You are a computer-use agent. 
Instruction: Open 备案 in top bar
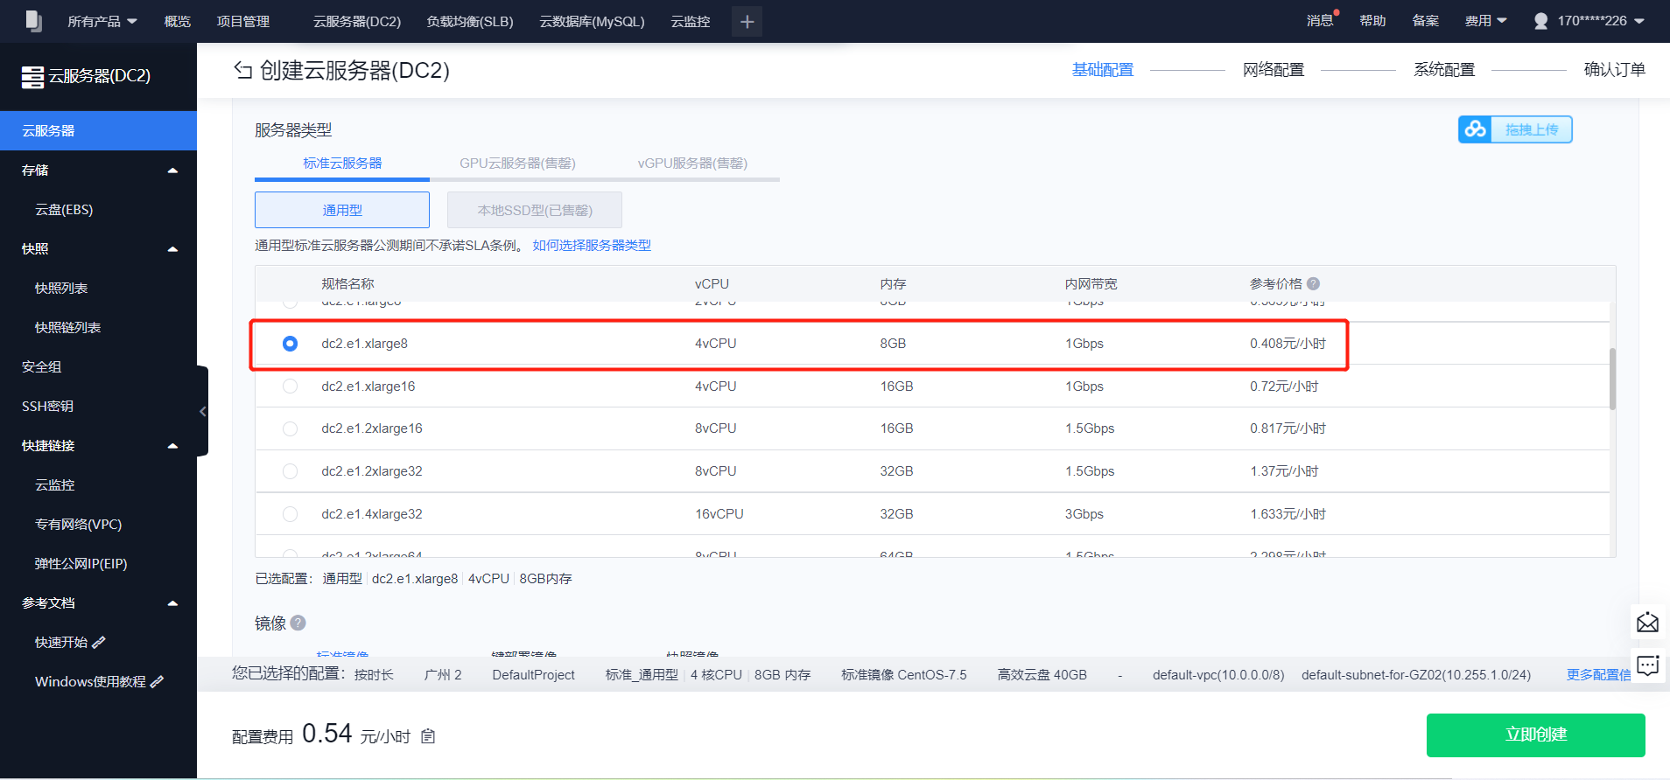point(1425,21)
